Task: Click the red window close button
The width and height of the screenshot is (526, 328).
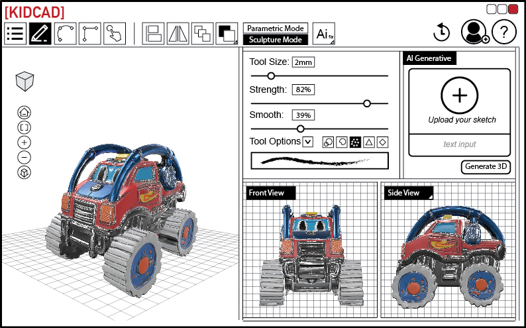Action: (513, 9)
